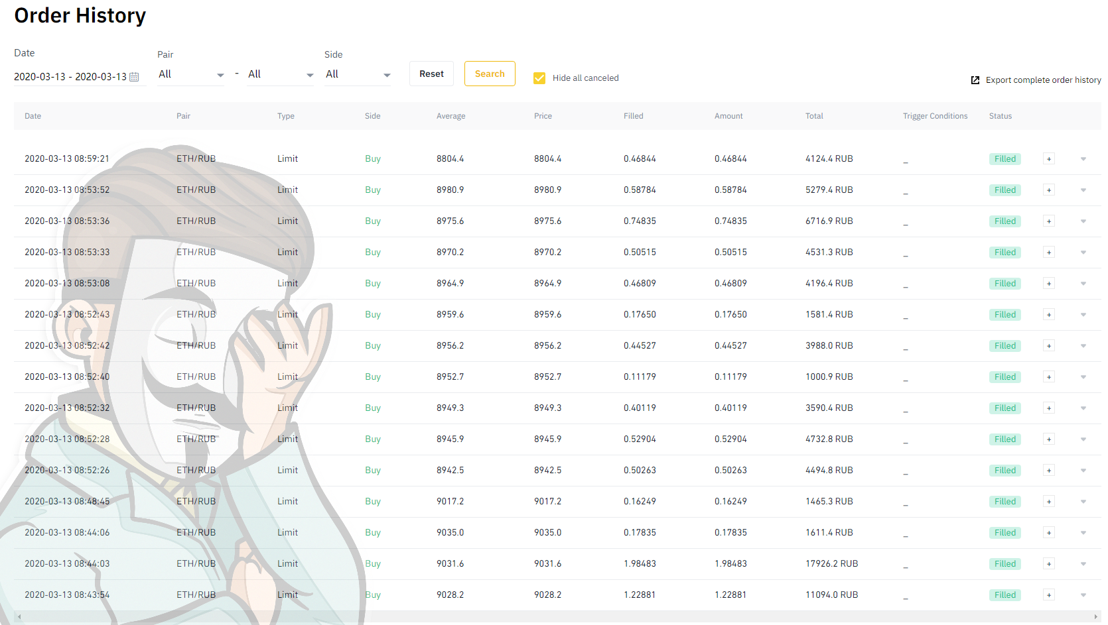This screenshot has height=625, width=1108.
Task: Click right arrow of horizontal scrollbar
Action: click(1096, 617)
